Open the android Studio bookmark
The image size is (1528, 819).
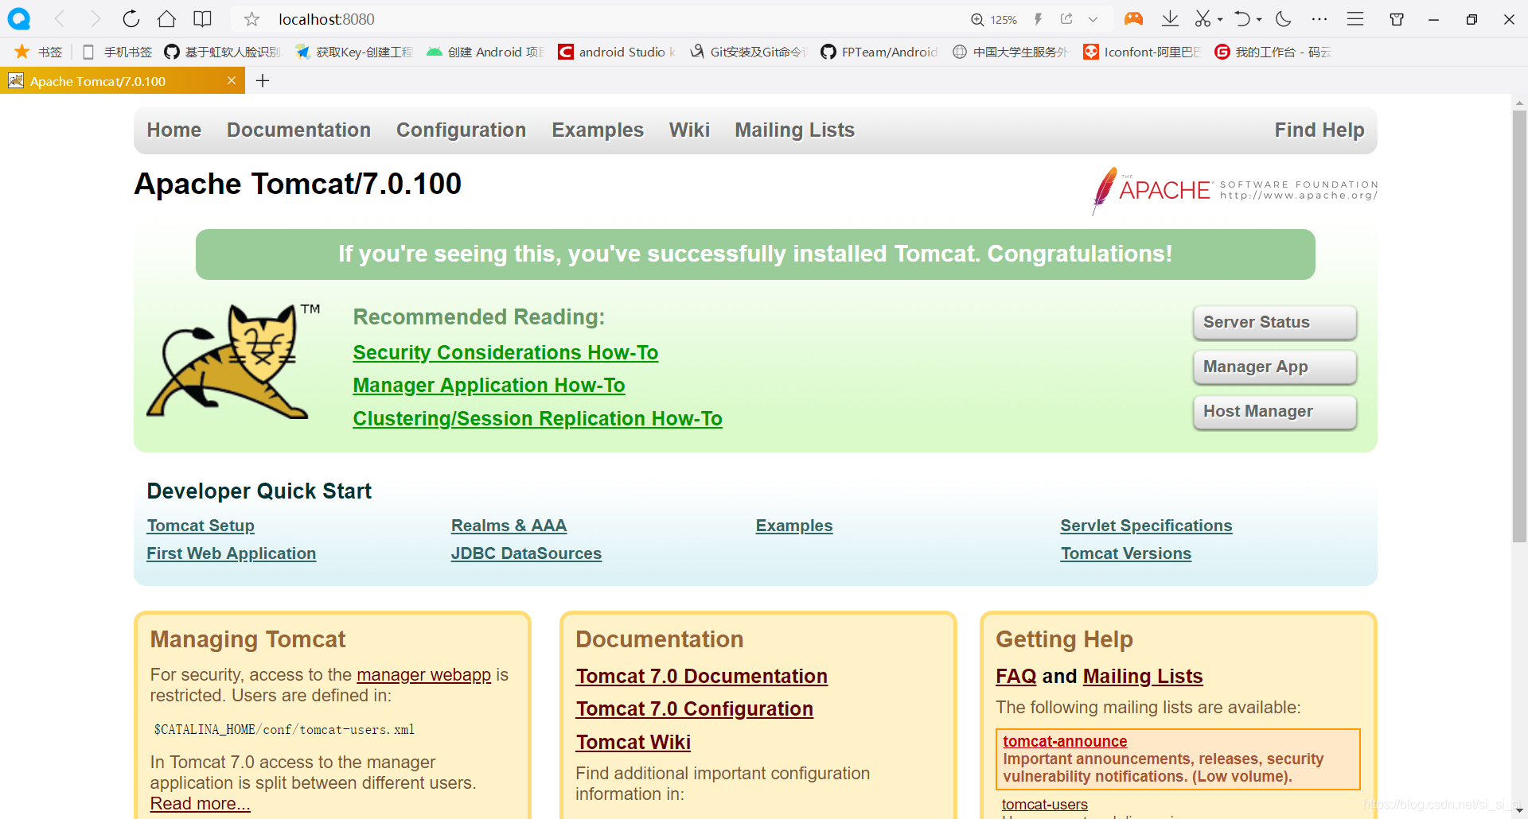(x=617, y=52)
